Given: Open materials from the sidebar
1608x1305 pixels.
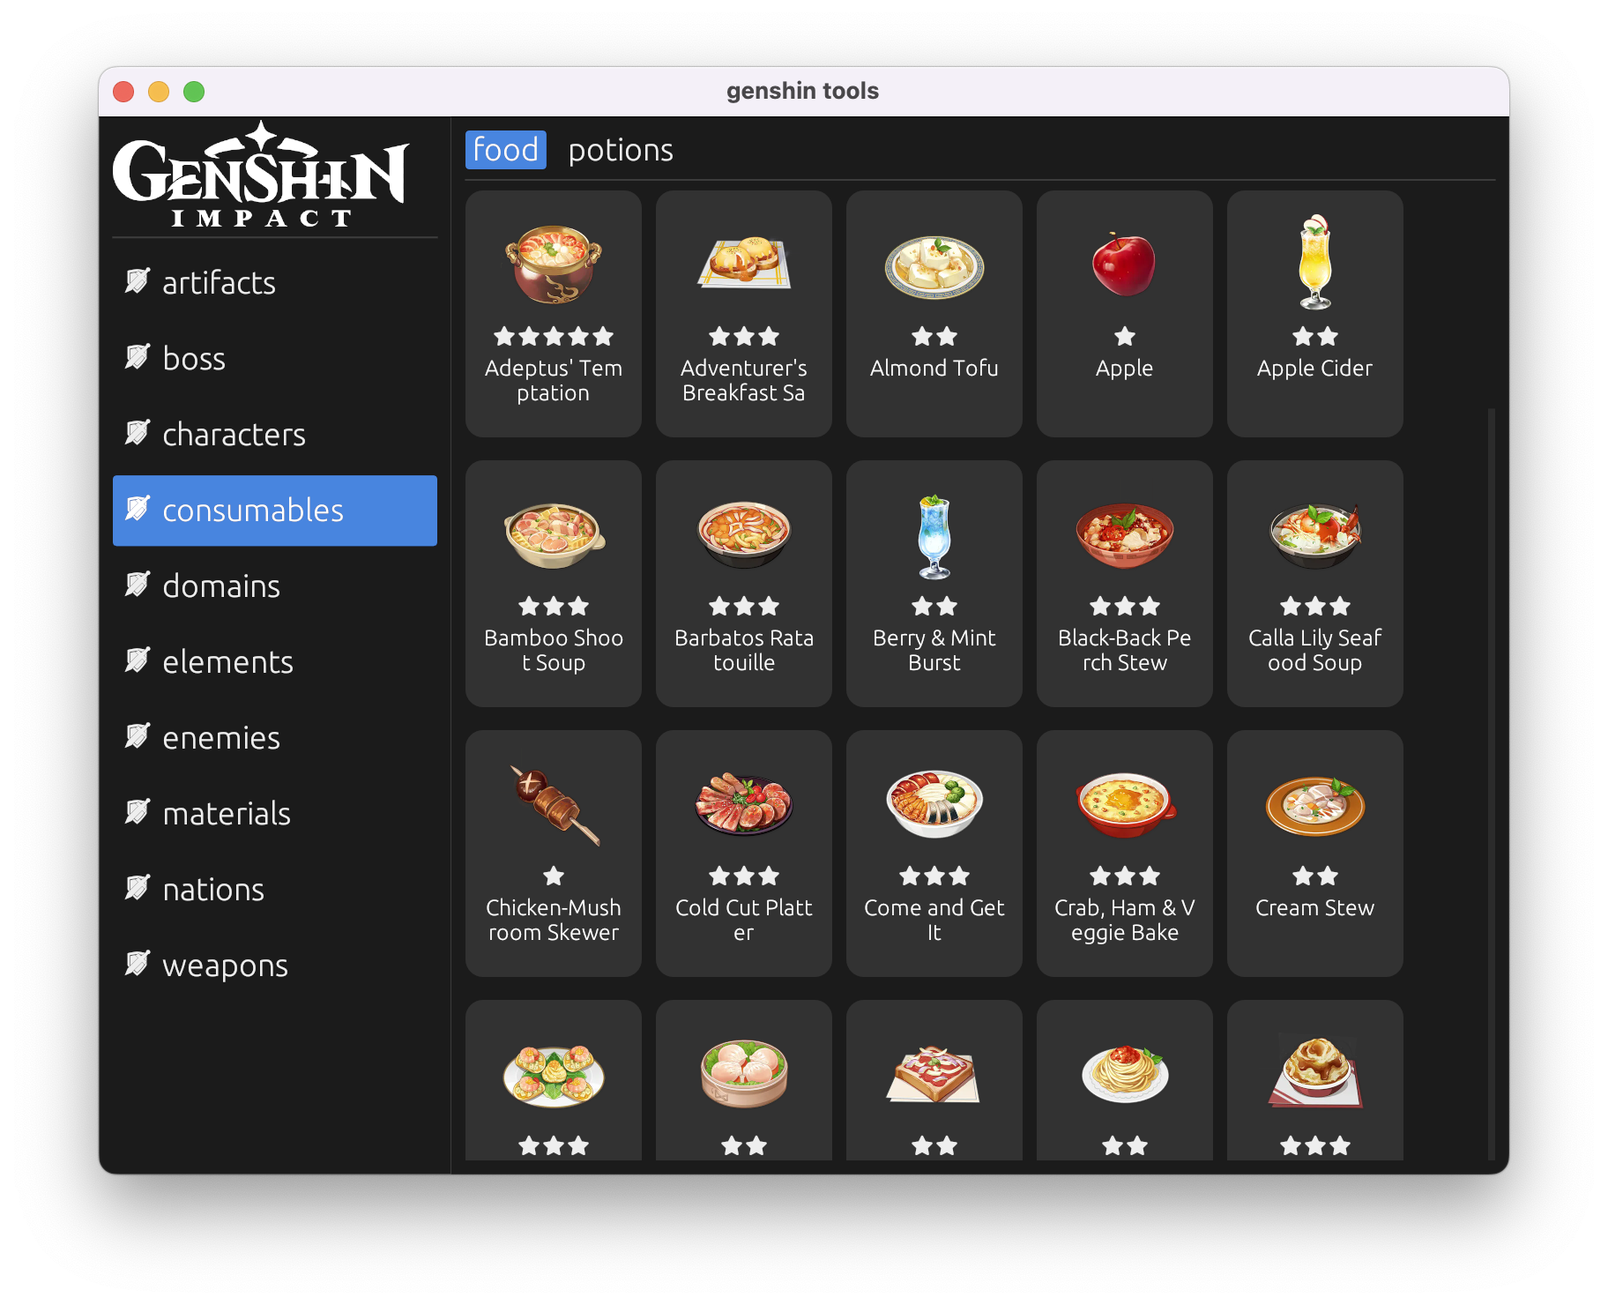Looking at the screenshot, I should pyautogui.click(x=275, y=814).
